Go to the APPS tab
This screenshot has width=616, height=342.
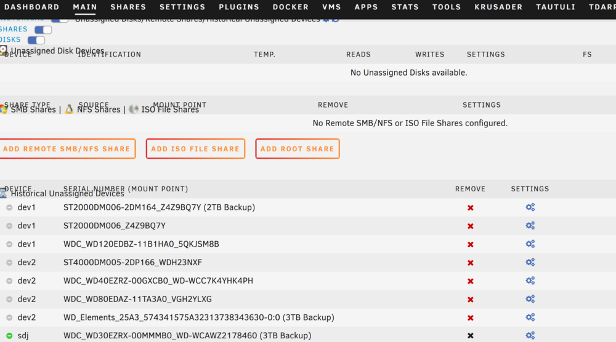[366, 7]
